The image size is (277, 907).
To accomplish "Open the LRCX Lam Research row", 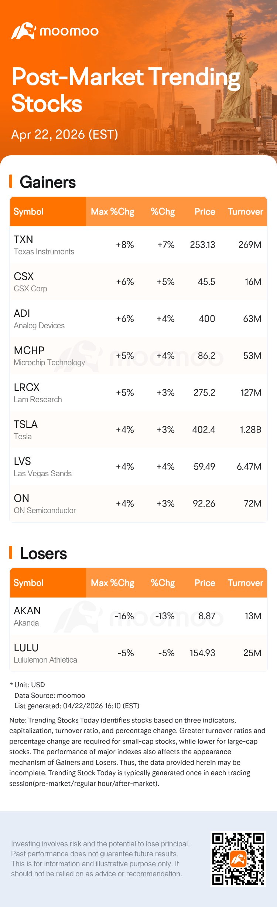I will point(138,393).
